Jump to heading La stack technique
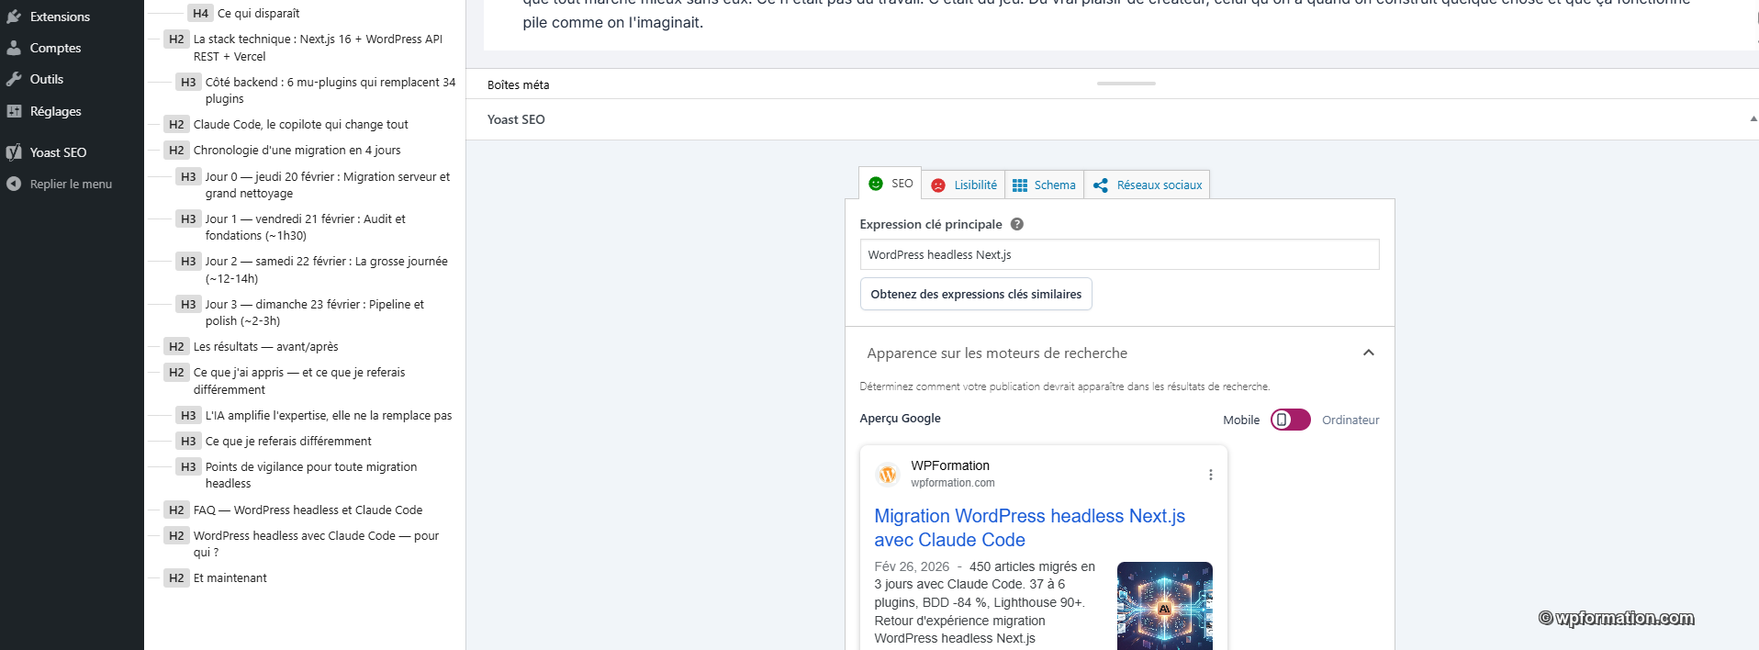 [x=318, y=48]
